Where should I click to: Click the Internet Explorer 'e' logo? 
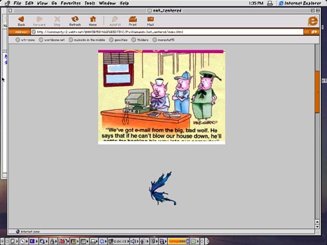point(312,21)
